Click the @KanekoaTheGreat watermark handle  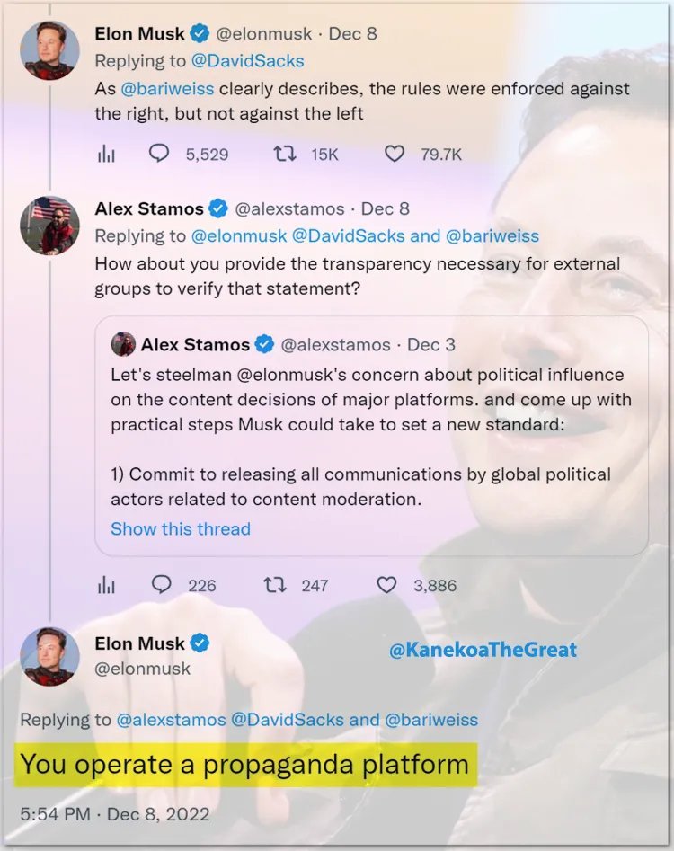pyautogui.click(x=483, y=649)
